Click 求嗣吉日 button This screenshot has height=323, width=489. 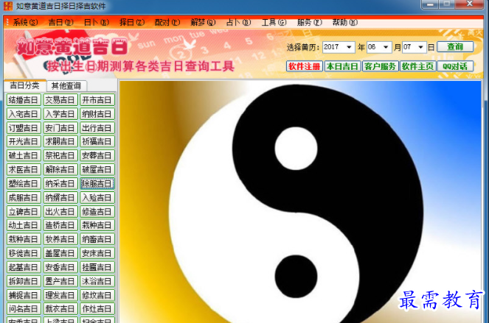(60, 141)
